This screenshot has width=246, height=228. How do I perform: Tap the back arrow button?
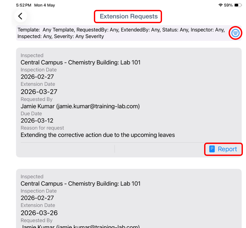(20, 16)
